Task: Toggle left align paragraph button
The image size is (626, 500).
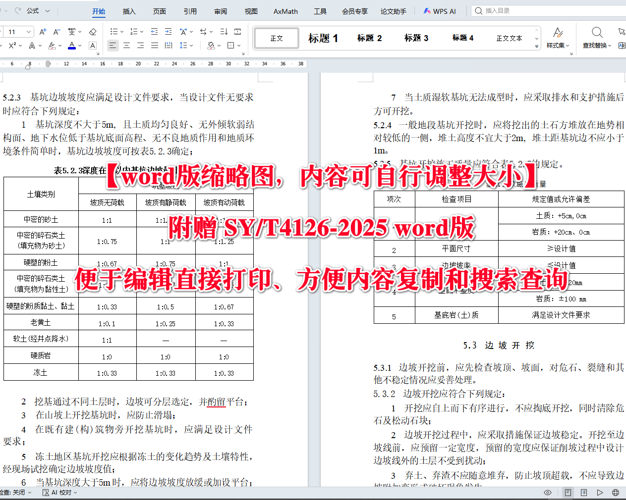Action: (x=113, y=46)
